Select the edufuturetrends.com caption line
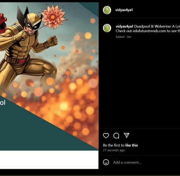 (148, 31)
